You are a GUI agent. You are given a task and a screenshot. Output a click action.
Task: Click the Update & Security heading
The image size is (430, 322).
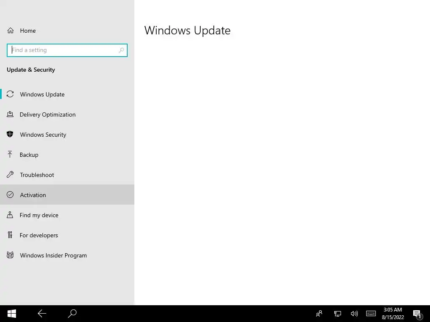coord(31,70)
